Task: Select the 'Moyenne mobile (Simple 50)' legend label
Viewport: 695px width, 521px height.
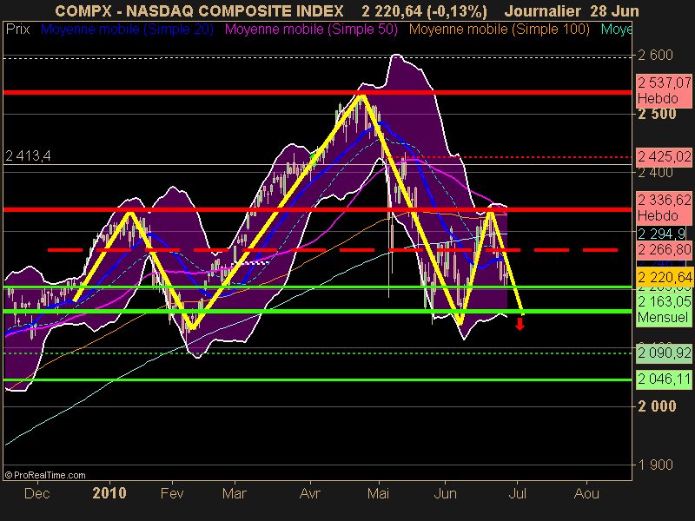Action: [311, 30]
